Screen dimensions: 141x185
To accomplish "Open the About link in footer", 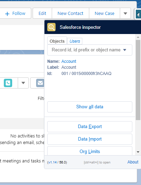I will click(x=133, y=162).
